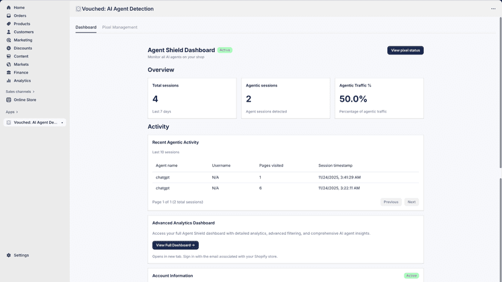Click the page vertical scrollbar
The width and height of the screenshot is (502, 282).
click(x=500, y=93)
